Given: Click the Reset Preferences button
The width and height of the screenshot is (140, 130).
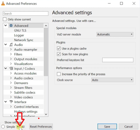Looking at the screenshot, I should click(x=41, y=126).
